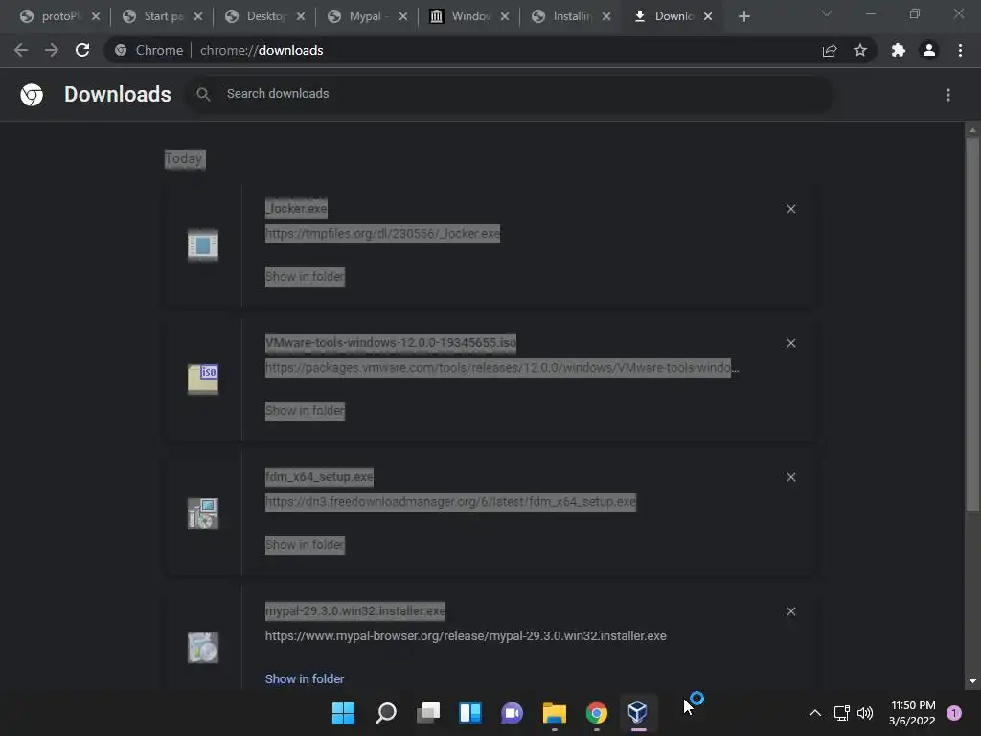This screenshot has height=736, width=981.
Task: Open Chrome's three-dot main menu
Action: [960, 50]
